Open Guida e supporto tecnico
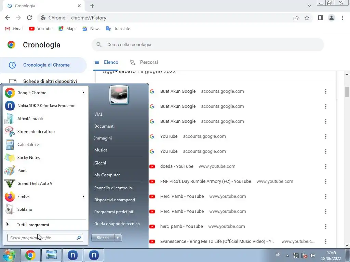Viewport: 350px width, 262px height. pos(117,224)
